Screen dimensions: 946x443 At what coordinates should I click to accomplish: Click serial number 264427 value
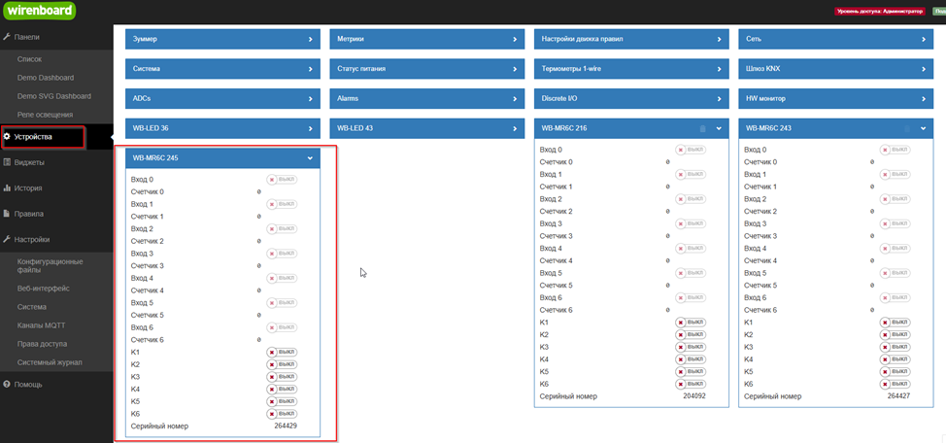[899, 396]
